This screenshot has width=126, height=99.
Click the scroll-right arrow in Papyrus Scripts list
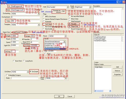pos(110,91)
